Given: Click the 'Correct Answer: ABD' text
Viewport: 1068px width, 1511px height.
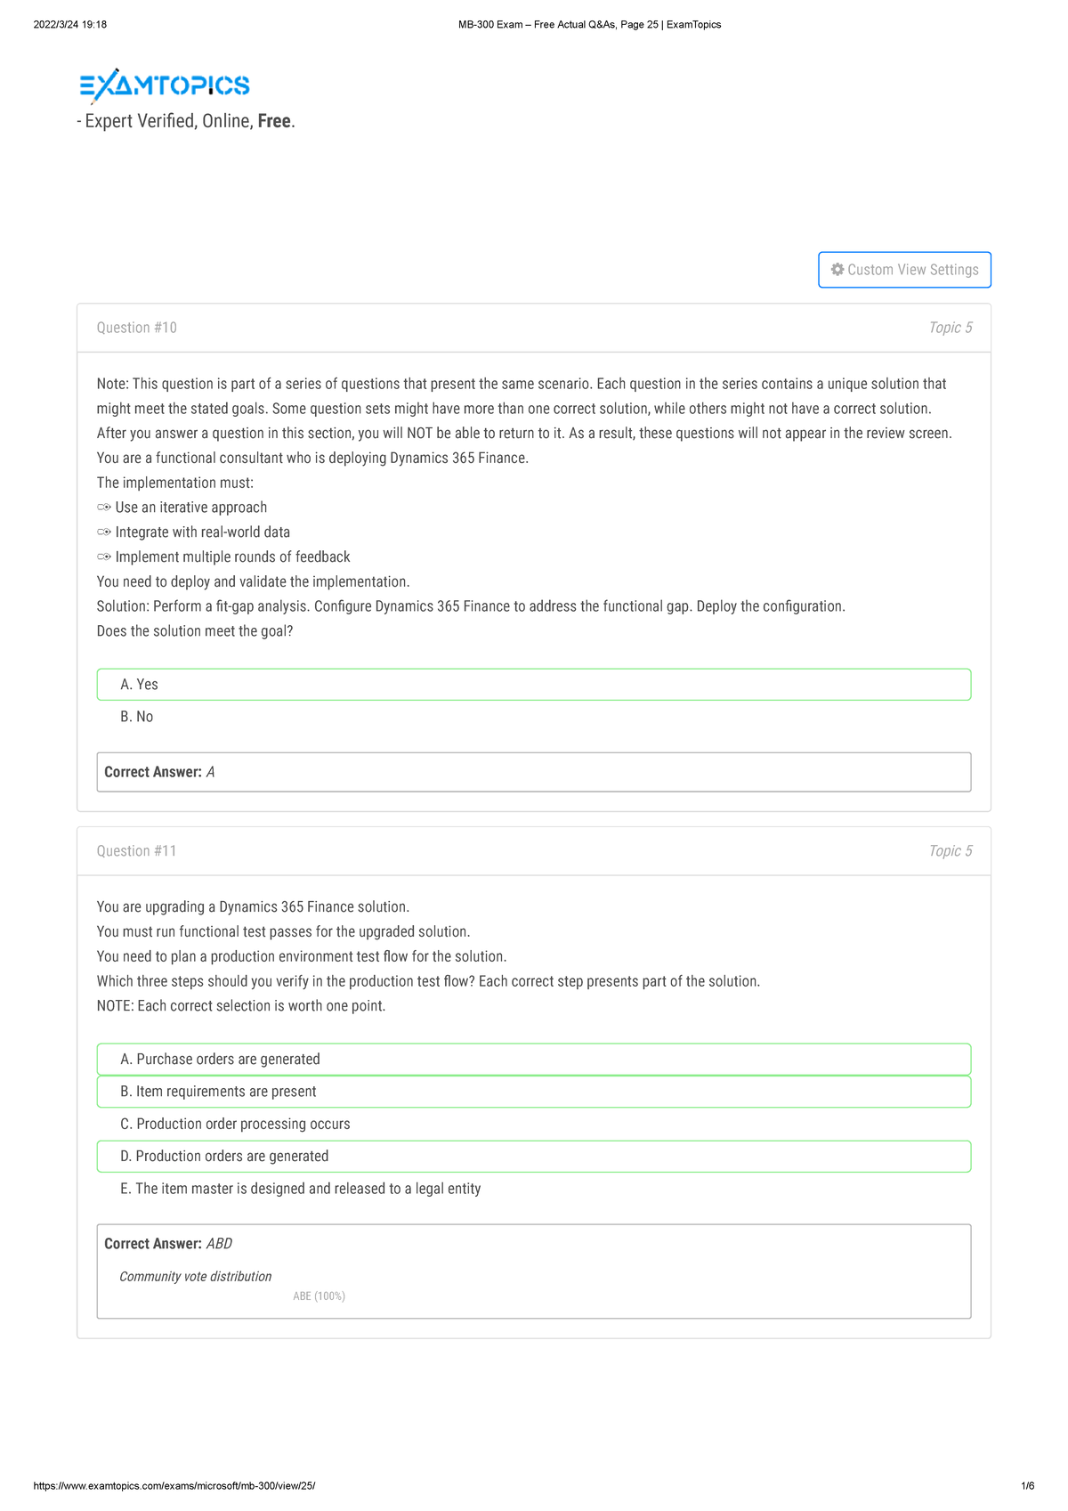Looking at the screenshot, I should 167,1243.
